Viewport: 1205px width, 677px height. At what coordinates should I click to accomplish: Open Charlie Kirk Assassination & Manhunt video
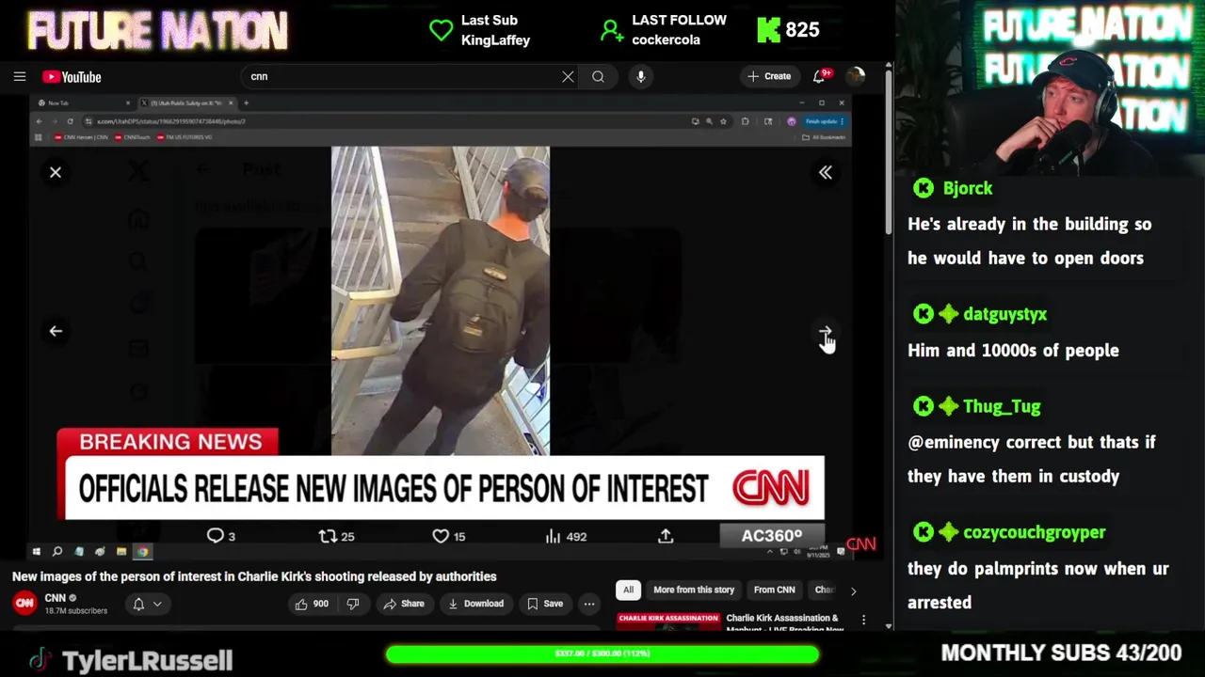(x=782, y=622)
